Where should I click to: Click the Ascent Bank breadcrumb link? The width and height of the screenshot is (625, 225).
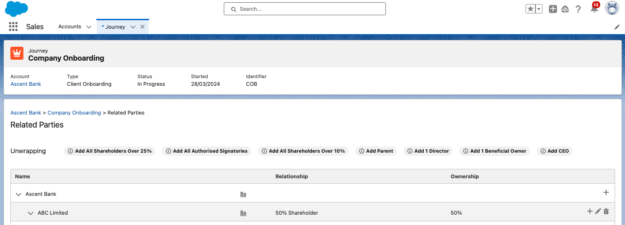point(26,113)
